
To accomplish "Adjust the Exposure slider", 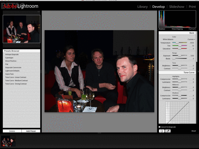I will point(179,56).
